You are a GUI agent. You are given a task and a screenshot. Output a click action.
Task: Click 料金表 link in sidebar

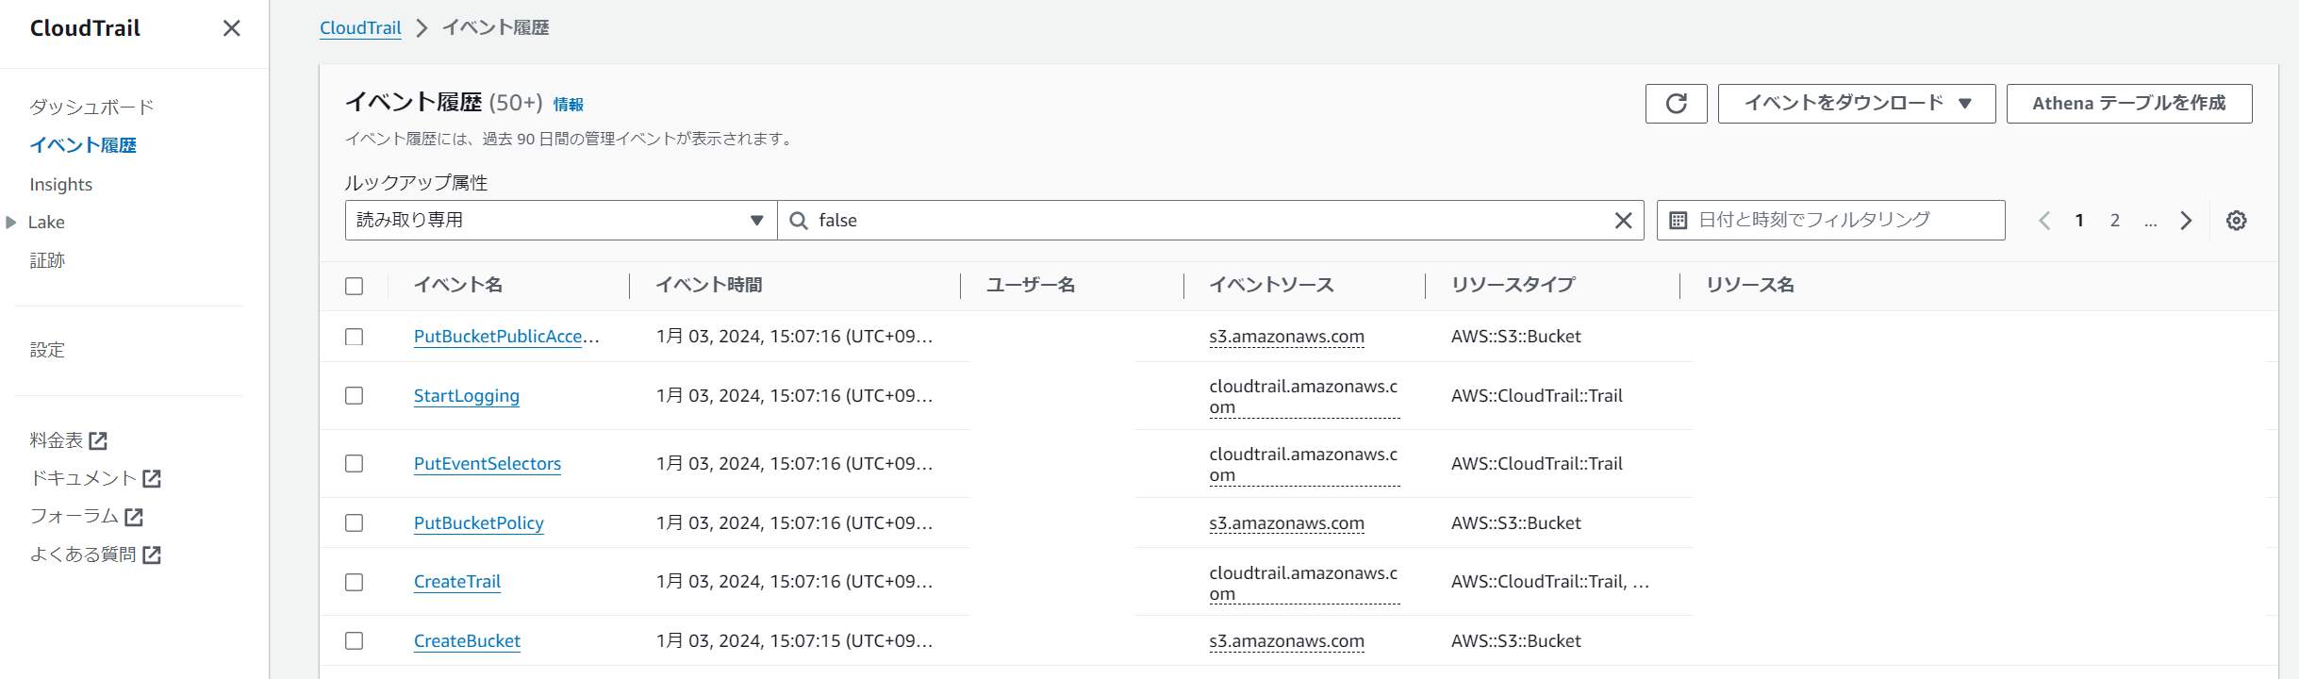pyautogui.click(x=57, y=440)
